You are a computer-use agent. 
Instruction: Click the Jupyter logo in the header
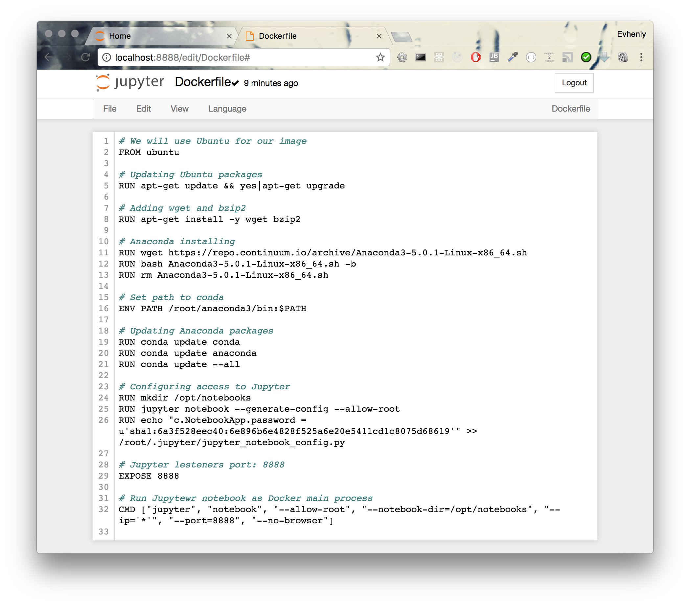pyautogui.click(x=130, y=82)
